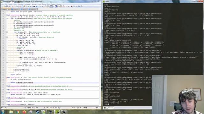Open File Explorer from the taskbar
This screenshot has width=204, height=114.
pos(11,112)
